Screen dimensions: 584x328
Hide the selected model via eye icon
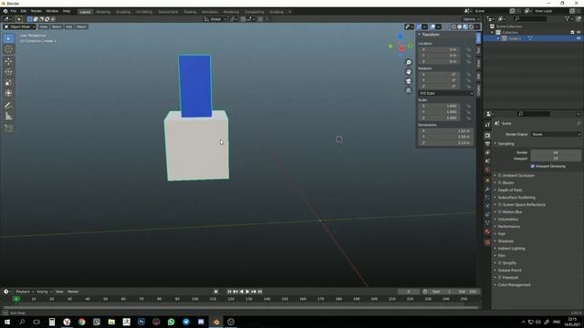click(x=579, y=38)
